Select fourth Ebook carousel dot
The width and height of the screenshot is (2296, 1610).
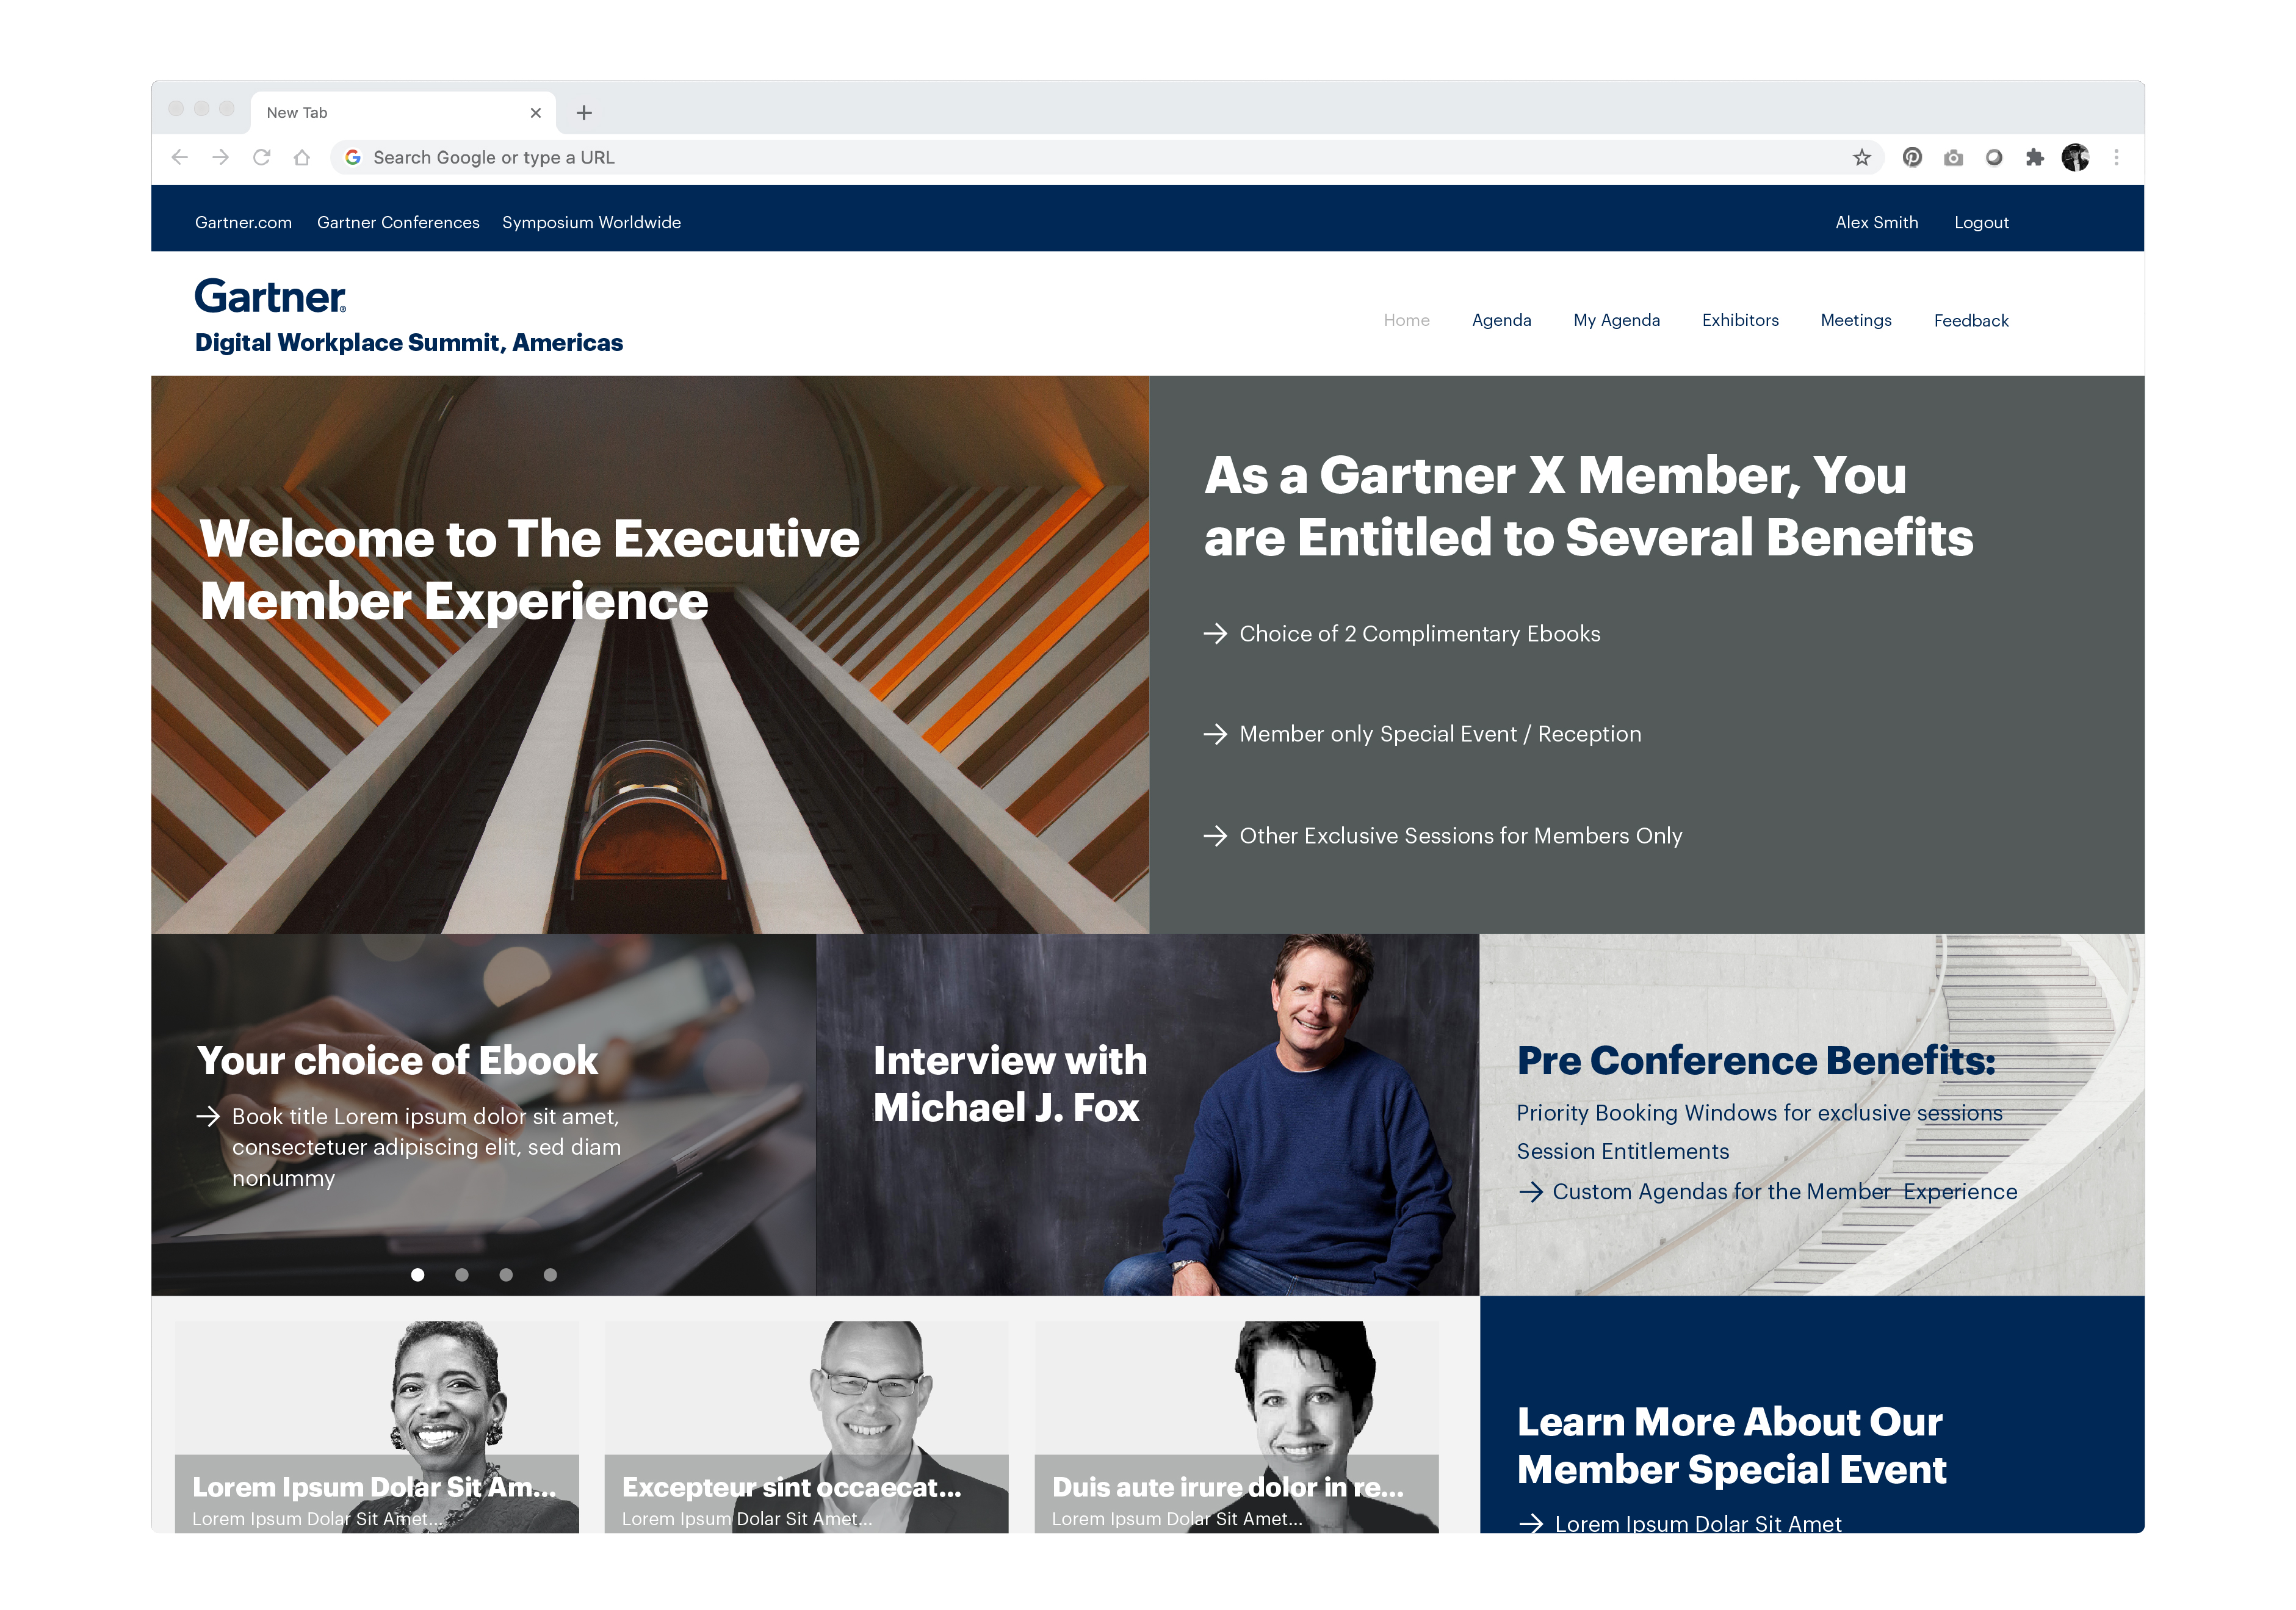550,1275
